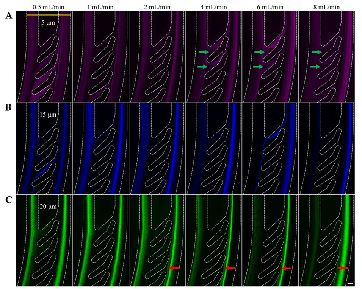Click the 6 mL/min column label
362x289 pixels.
(x=270, y=7)
